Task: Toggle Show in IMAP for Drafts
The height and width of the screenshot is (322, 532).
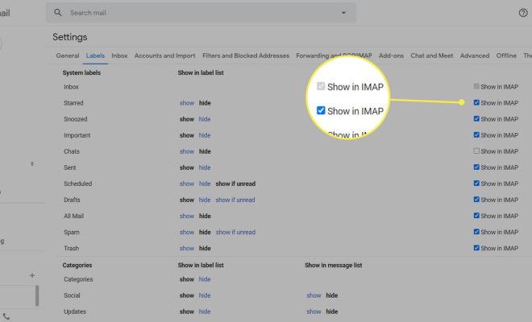Action: [476, 200]
